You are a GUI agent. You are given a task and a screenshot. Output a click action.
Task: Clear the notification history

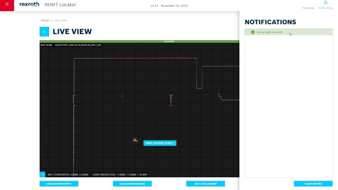[313, 184]
